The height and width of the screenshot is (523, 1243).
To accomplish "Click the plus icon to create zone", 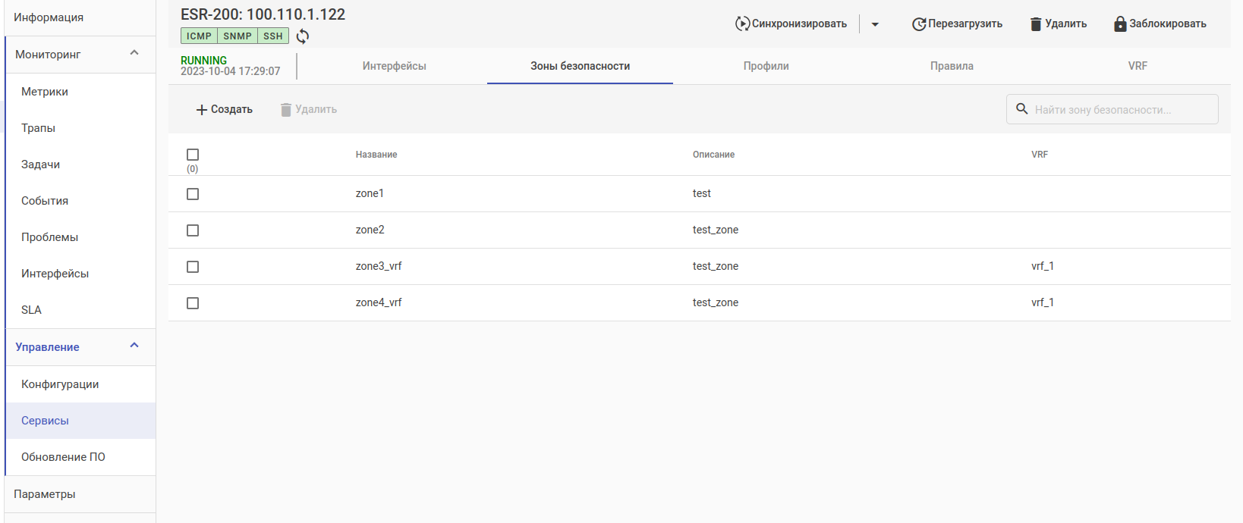I will point(202,110).
